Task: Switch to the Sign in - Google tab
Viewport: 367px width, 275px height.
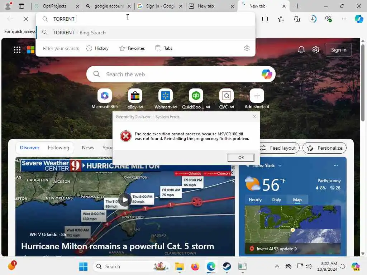Action: (160, 6)
